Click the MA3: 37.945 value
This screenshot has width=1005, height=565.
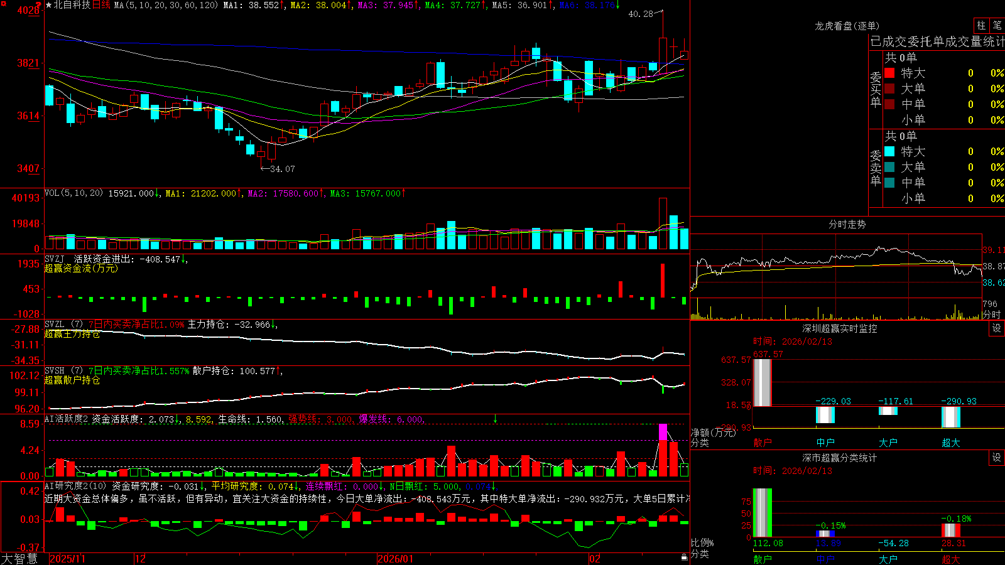pos(386,5)
